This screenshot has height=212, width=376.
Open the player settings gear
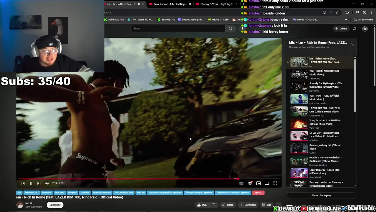(250, 183)
